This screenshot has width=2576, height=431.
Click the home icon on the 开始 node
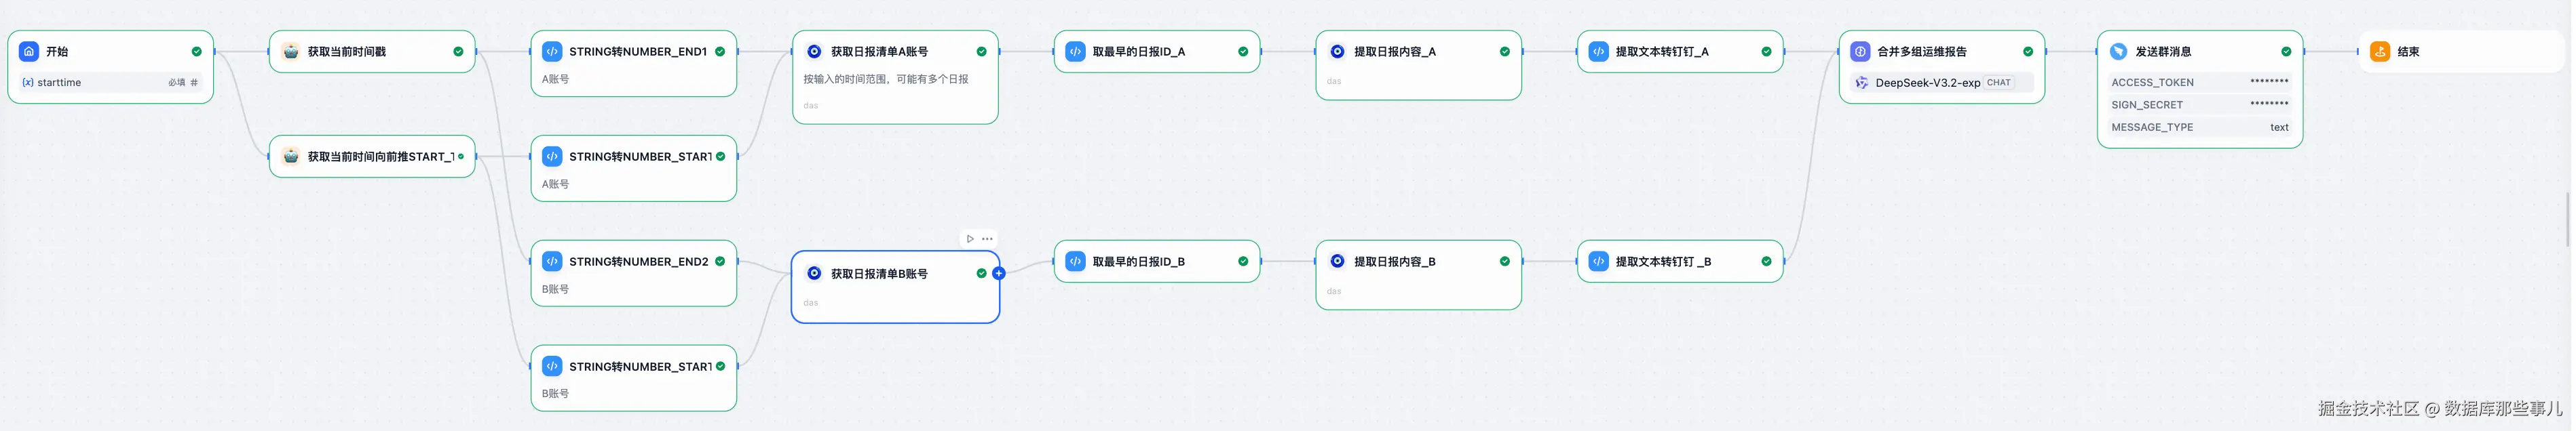pyautogui.click(x=29, y=52)
